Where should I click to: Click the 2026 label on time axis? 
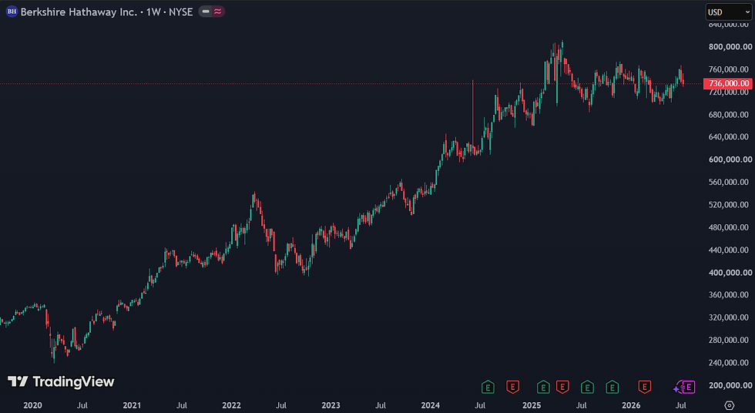pyautogui.click(x=631, y=405)
